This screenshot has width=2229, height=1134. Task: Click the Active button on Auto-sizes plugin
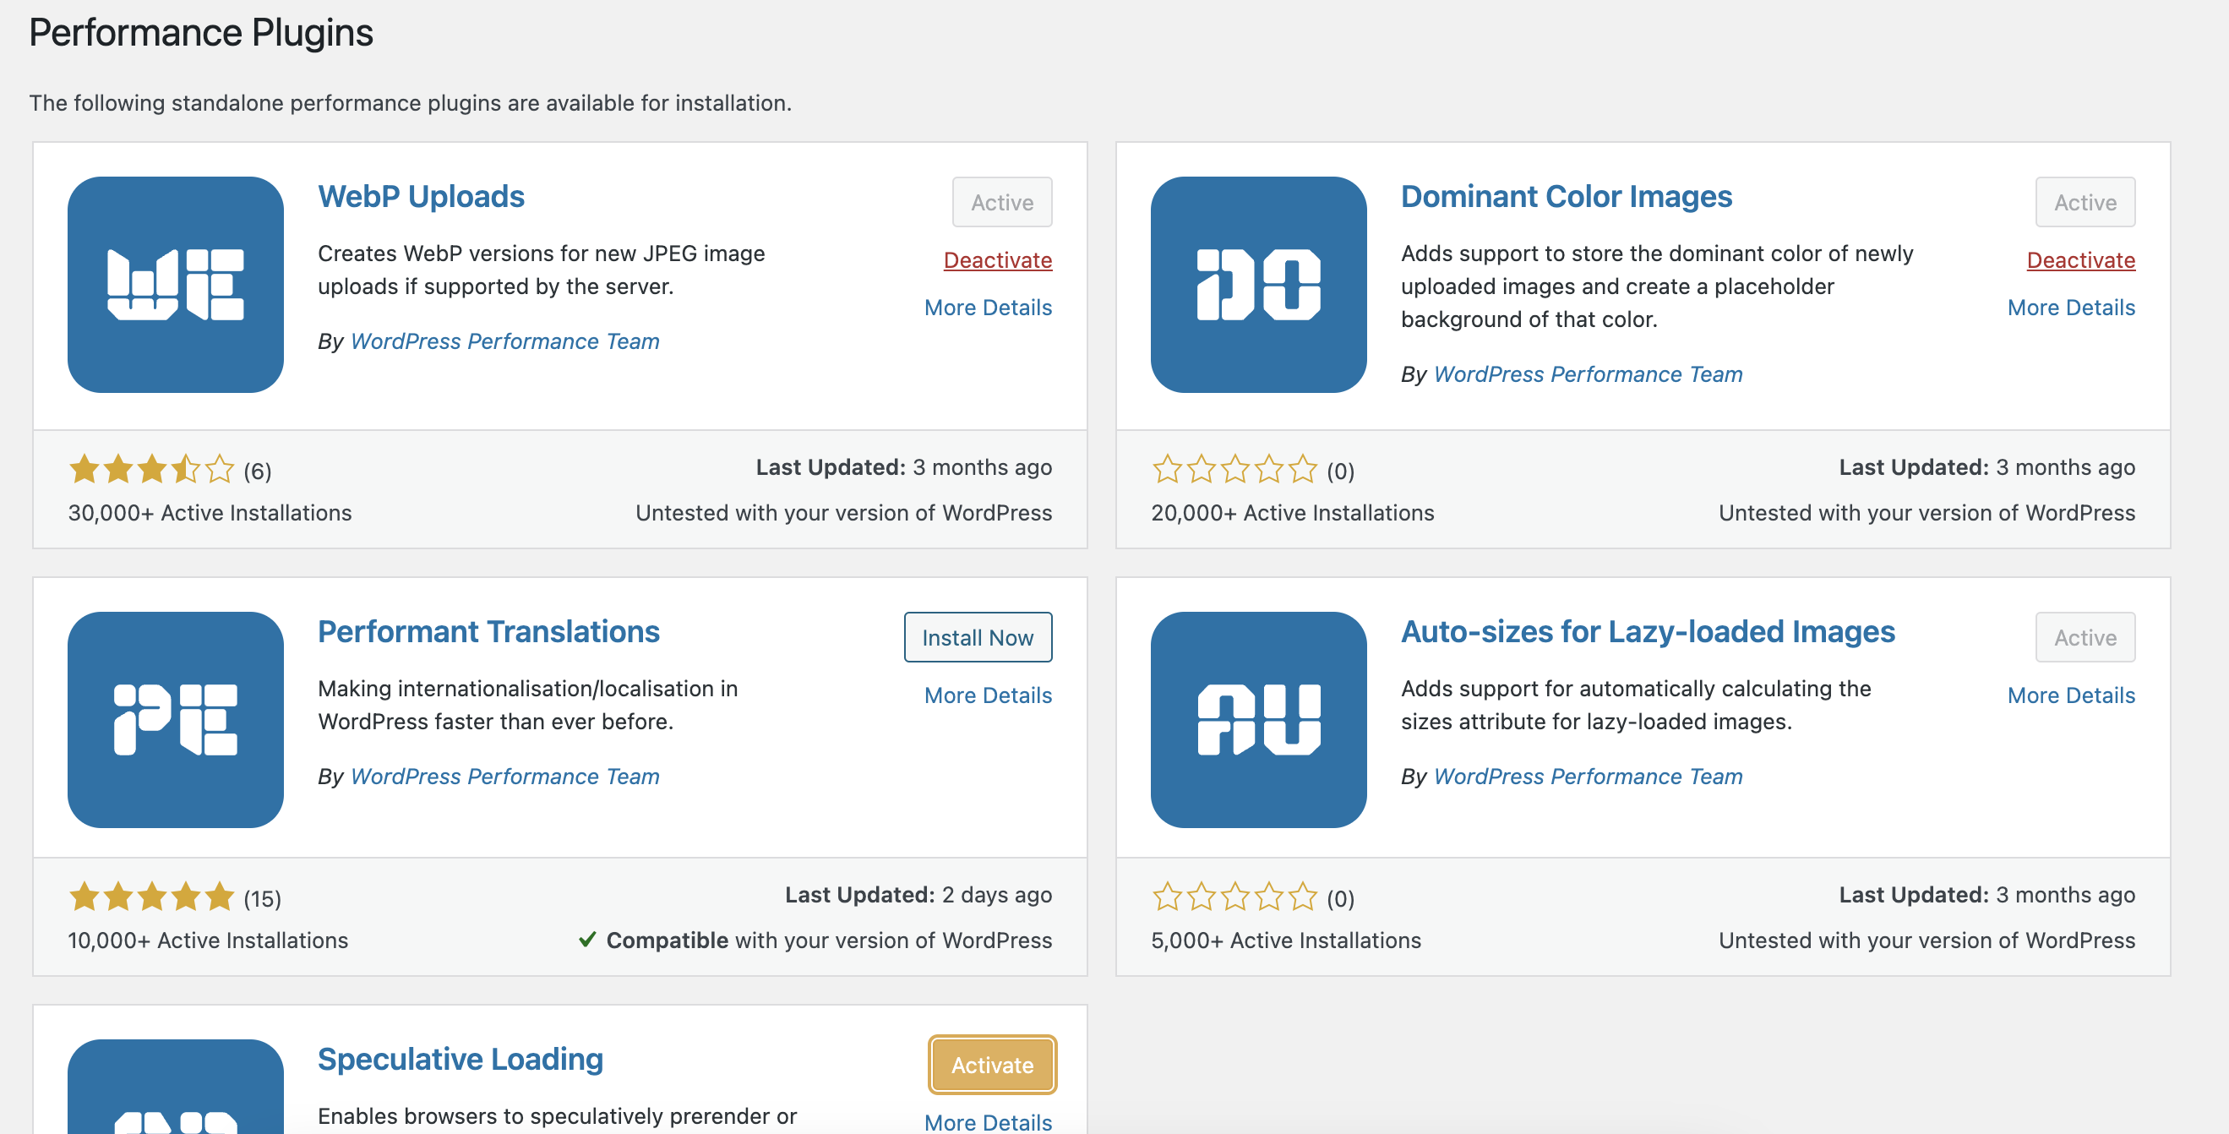[2085, 638]
